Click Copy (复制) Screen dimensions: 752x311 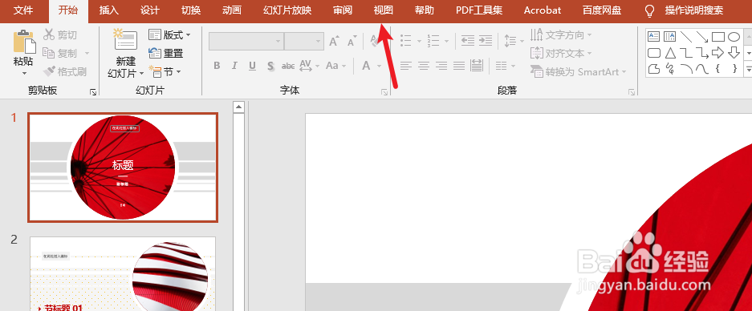pos(60,53)
